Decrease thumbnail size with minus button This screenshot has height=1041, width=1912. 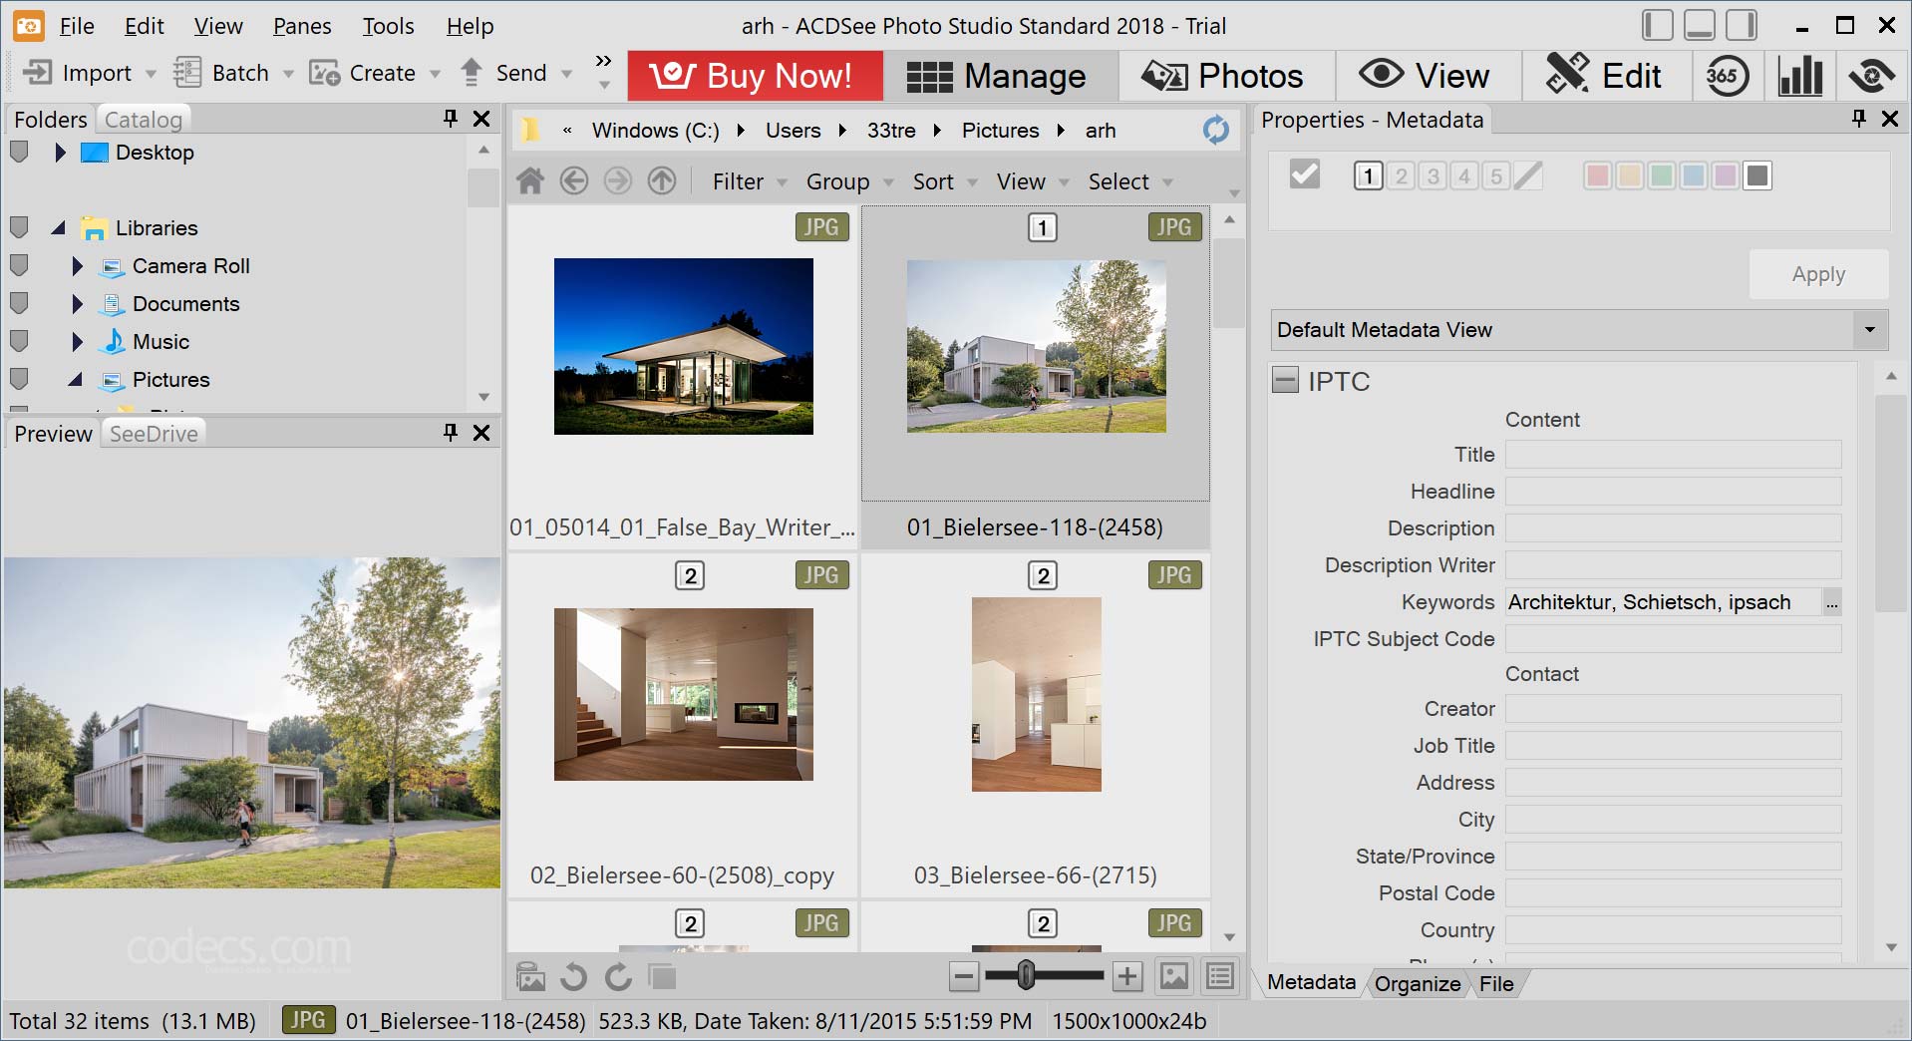[964, 976]
